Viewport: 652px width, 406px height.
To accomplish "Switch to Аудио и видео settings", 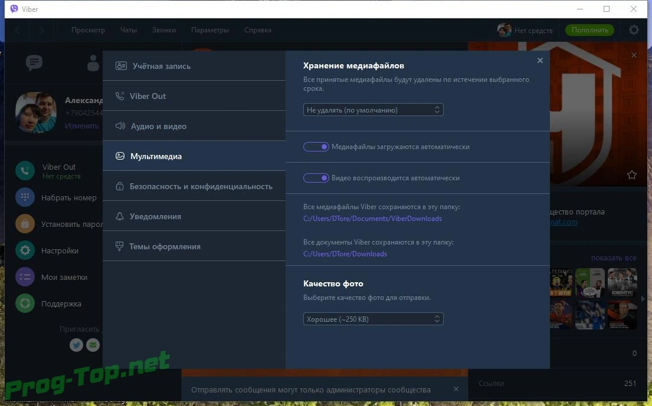I will (x=194, y=126).
